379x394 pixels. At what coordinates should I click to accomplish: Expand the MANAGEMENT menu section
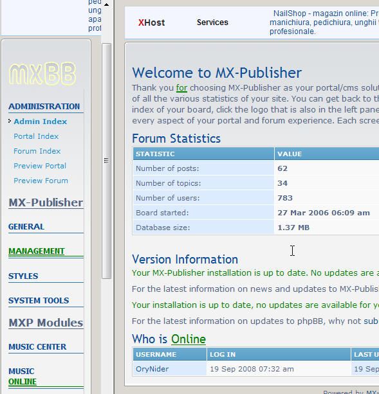37,251
